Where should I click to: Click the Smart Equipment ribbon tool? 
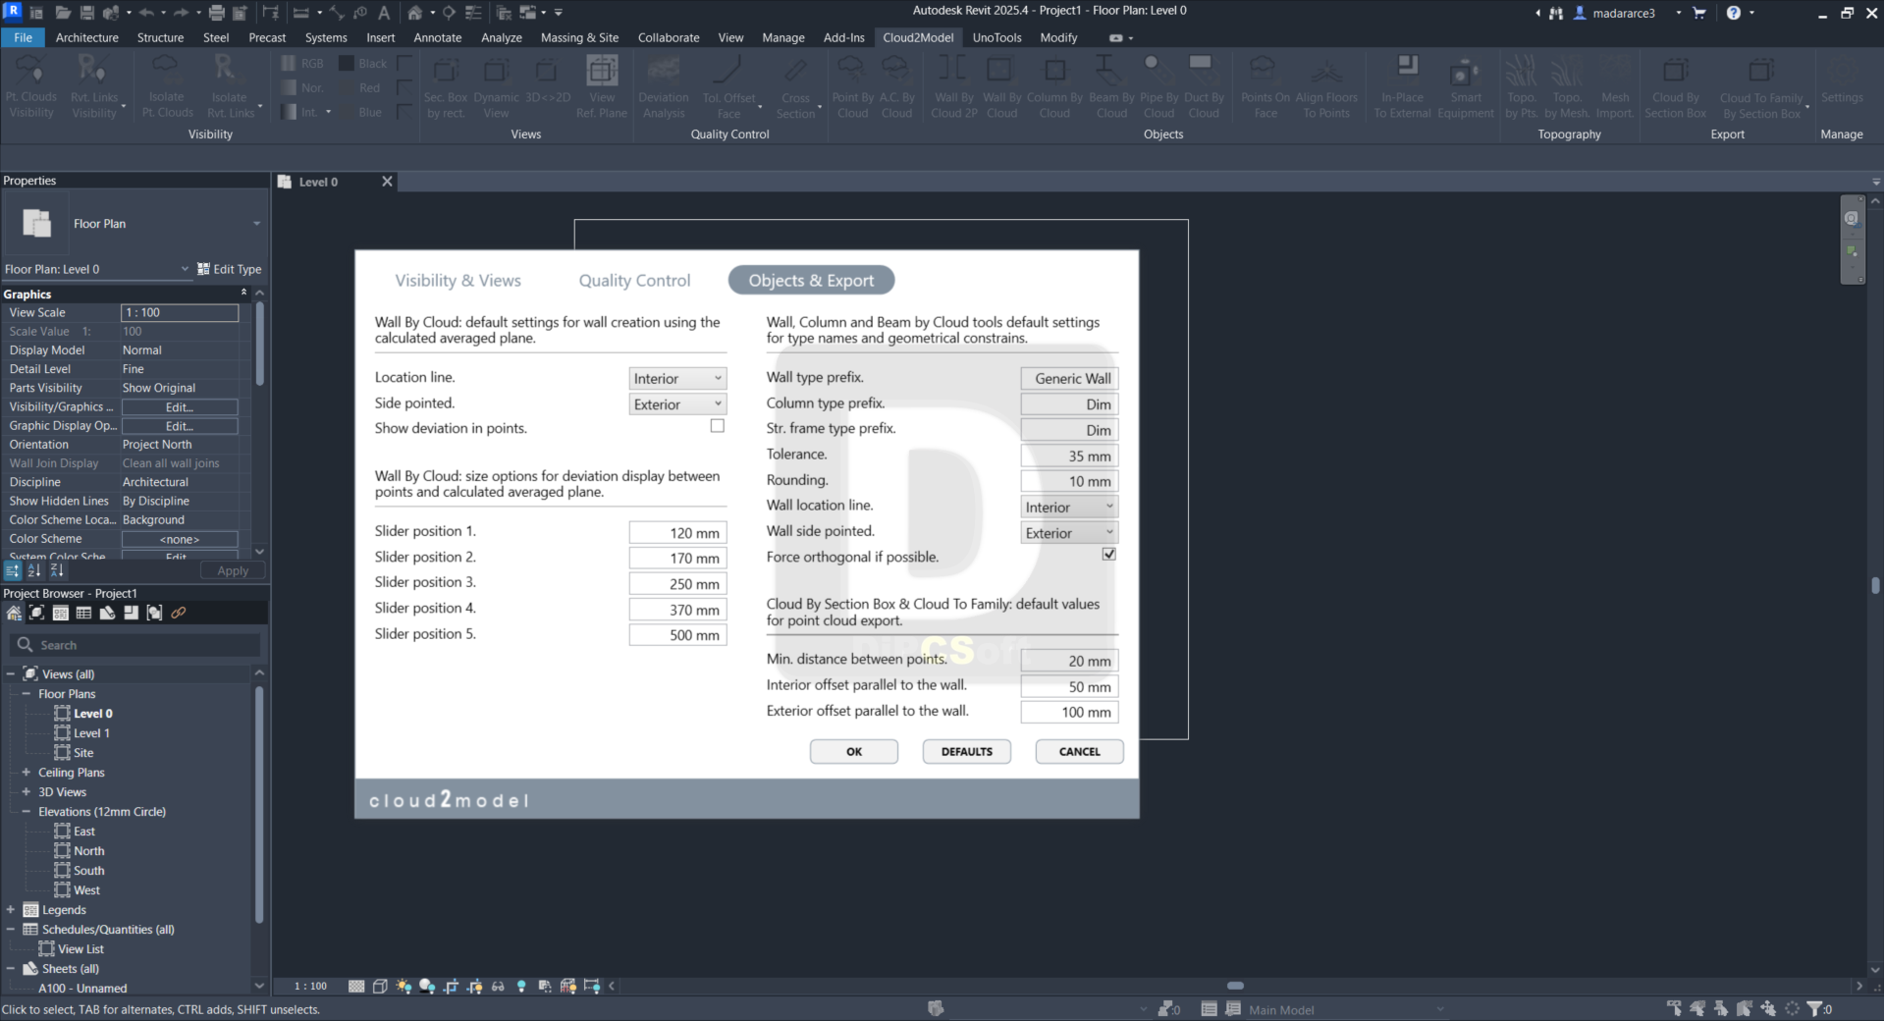point(1466,87)
